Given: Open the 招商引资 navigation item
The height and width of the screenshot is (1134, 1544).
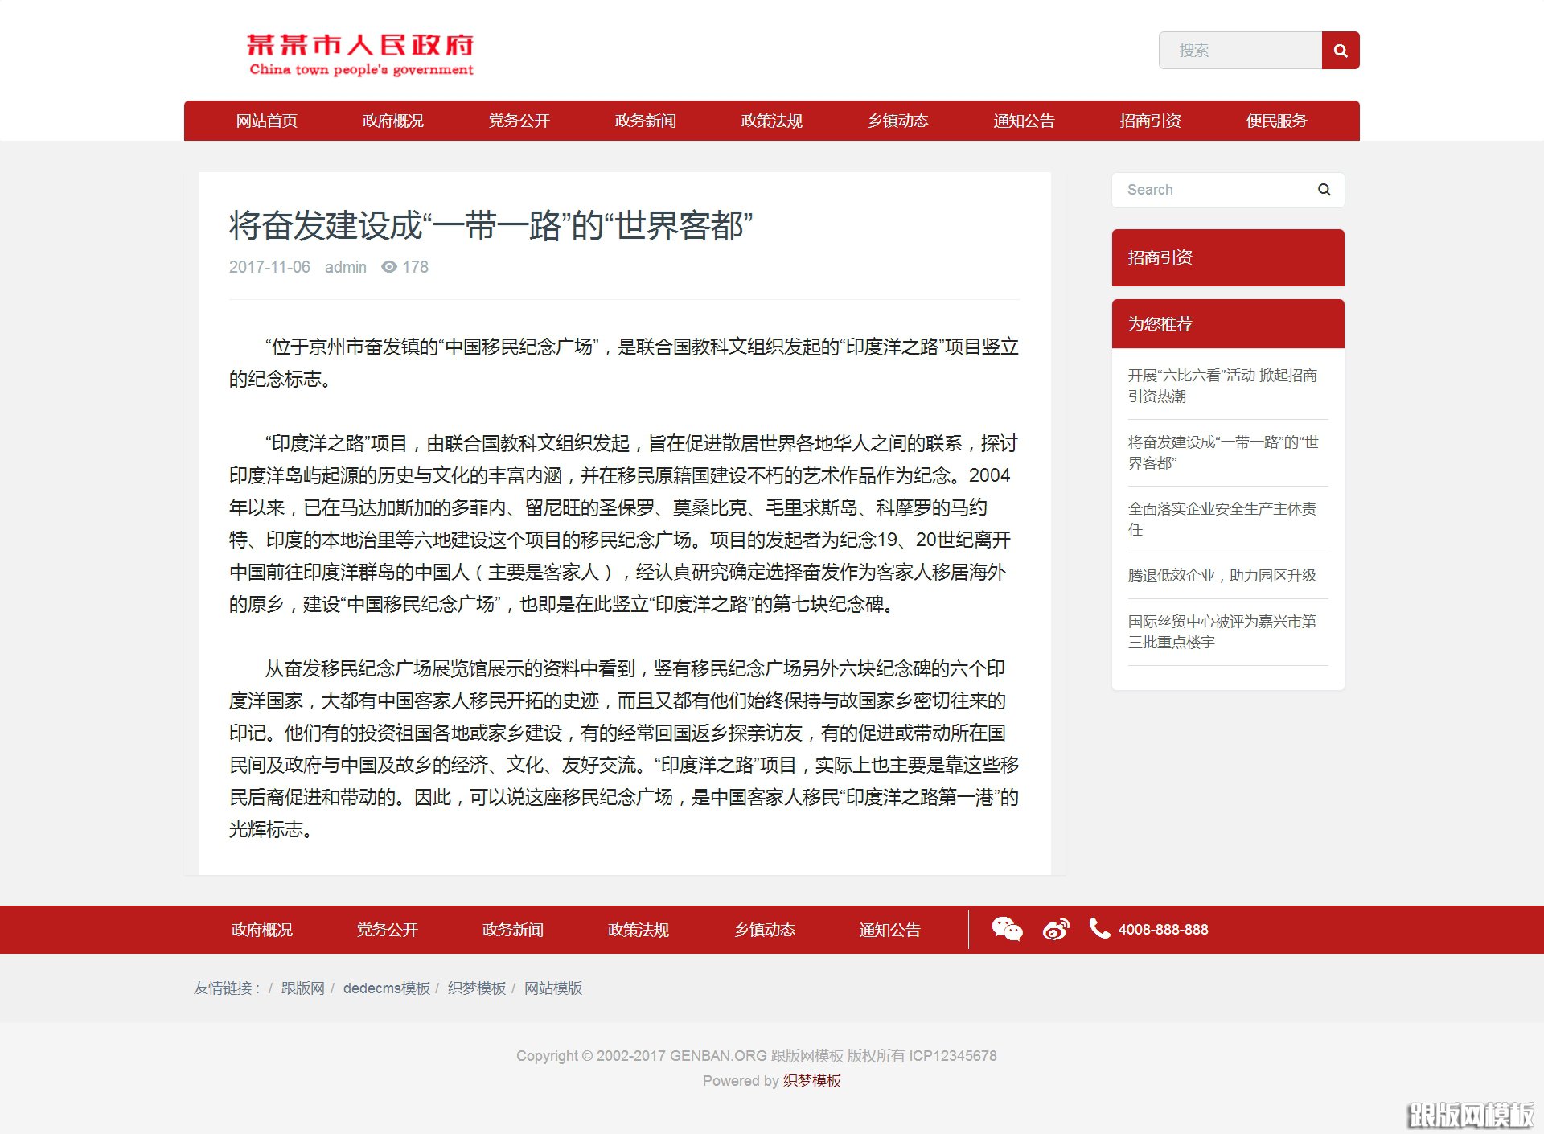Looking at the screenshot, I should (1150, 121).
